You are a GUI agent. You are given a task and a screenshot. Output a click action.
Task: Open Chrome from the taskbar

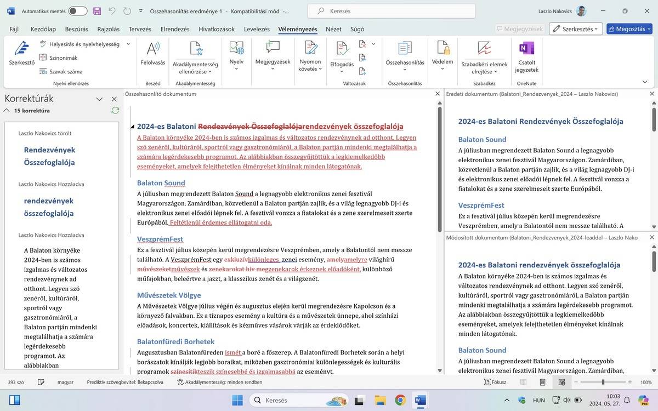(x=400, y=400)
